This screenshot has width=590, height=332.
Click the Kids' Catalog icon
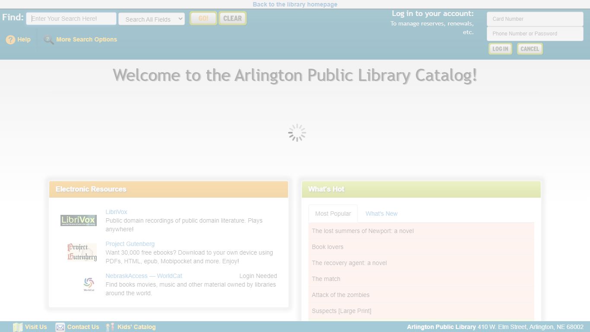click(110, 327)
